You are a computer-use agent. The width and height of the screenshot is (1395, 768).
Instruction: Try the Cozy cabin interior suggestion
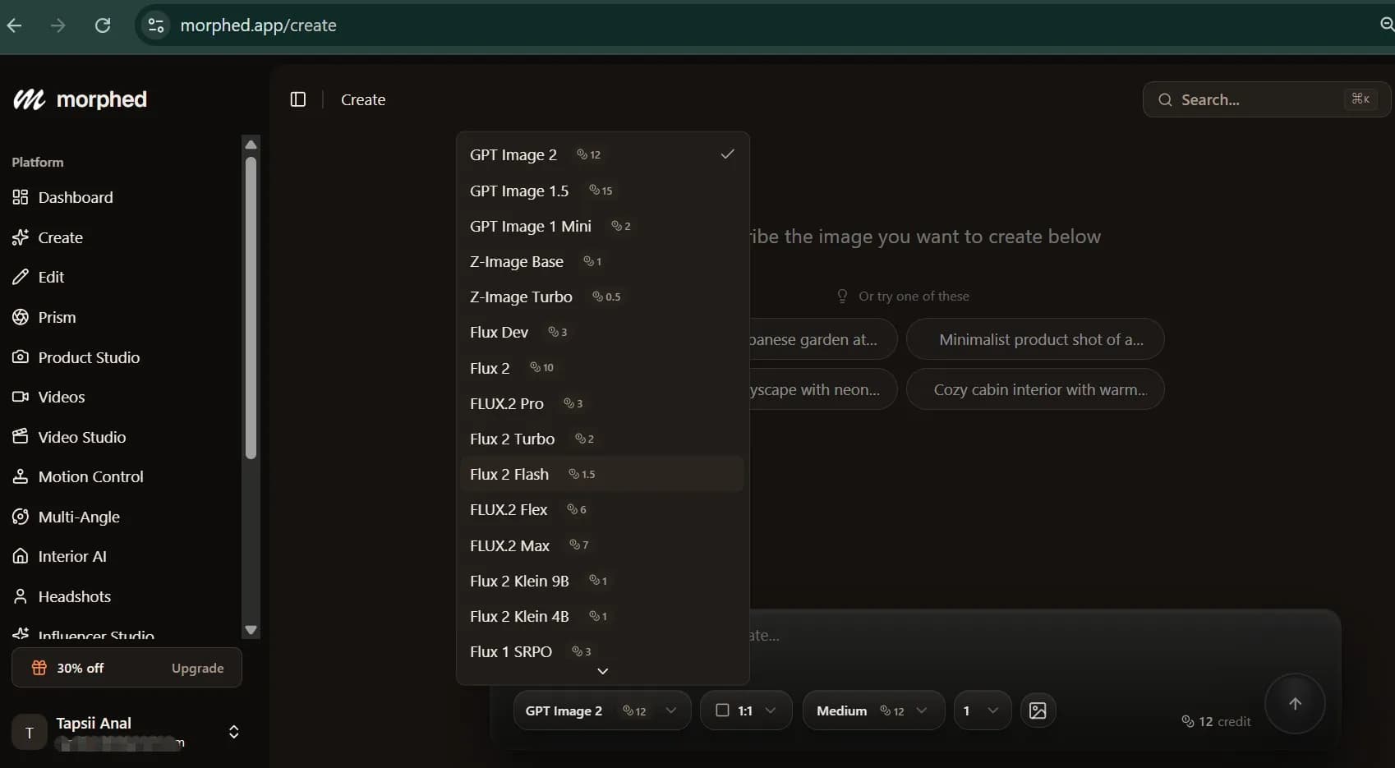point(1035,389)
